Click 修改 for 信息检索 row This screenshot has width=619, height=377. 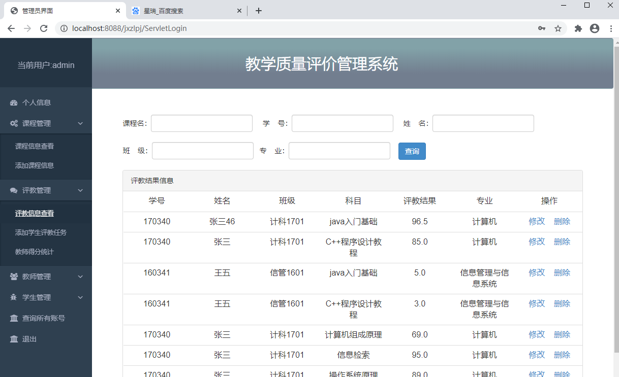537,355
